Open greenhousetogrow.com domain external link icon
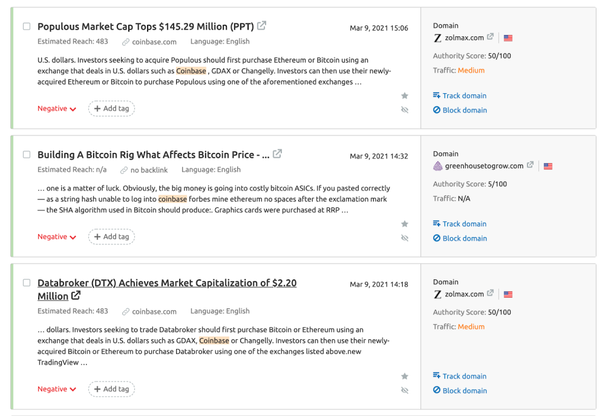This screenshot has width=611, height=416. point(531,165)
